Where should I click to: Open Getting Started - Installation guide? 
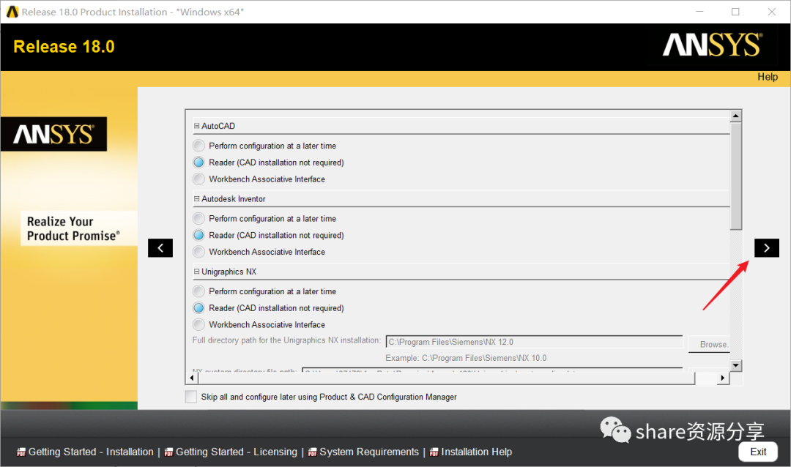[91, 452]
